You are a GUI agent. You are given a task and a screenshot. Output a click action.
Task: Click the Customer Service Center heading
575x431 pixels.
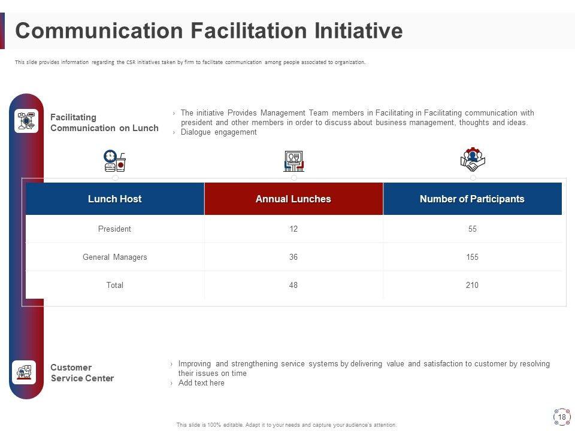[x=82, y=373]
